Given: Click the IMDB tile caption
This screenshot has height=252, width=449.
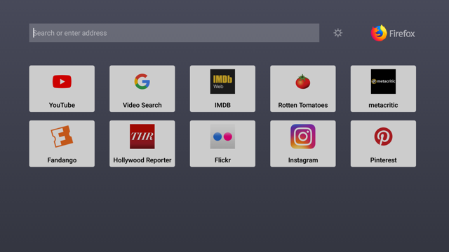Looking at the screenshot, I should [222, 105].
